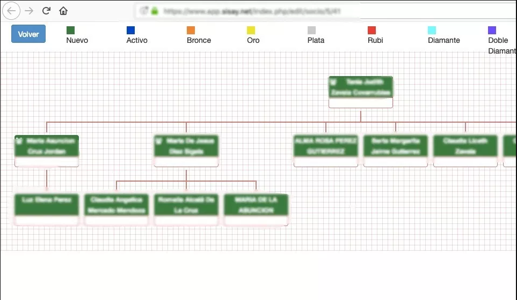Select the Berta Margarita node

point(396,151)
